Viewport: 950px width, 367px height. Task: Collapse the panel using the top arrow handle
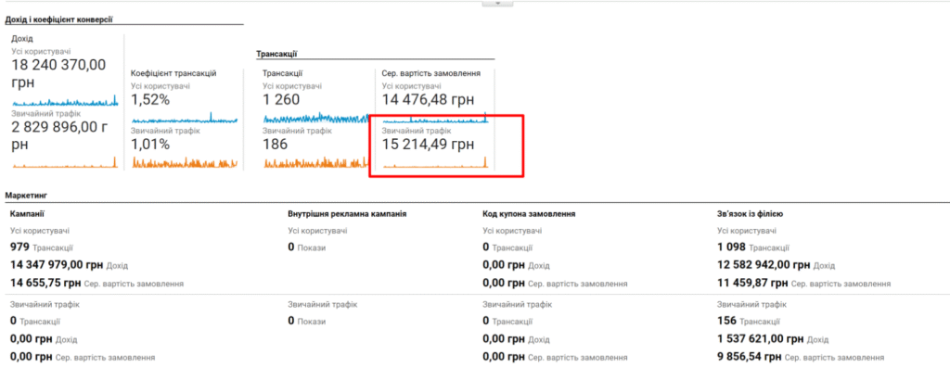coord(497,3)
